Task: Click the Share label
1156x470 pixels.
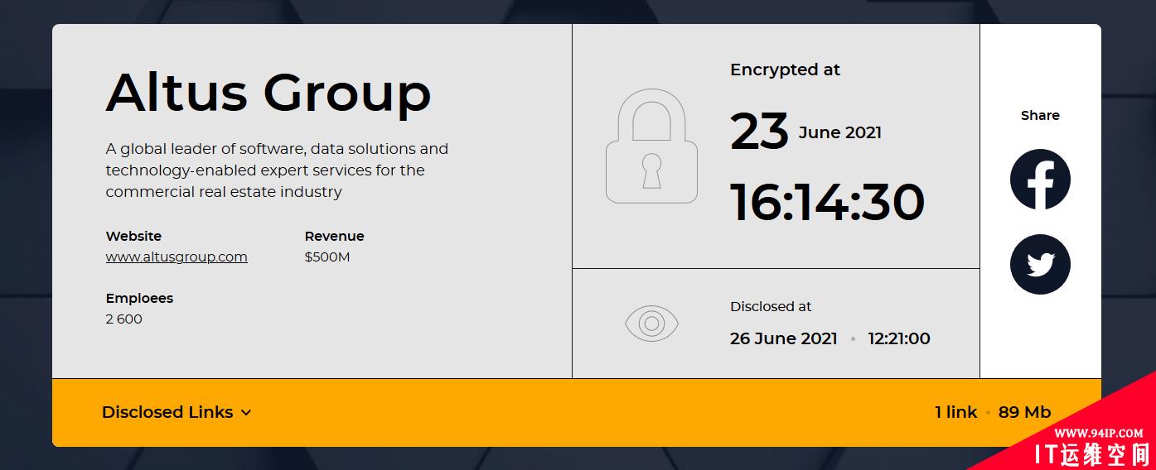Action: point(1040,115)
